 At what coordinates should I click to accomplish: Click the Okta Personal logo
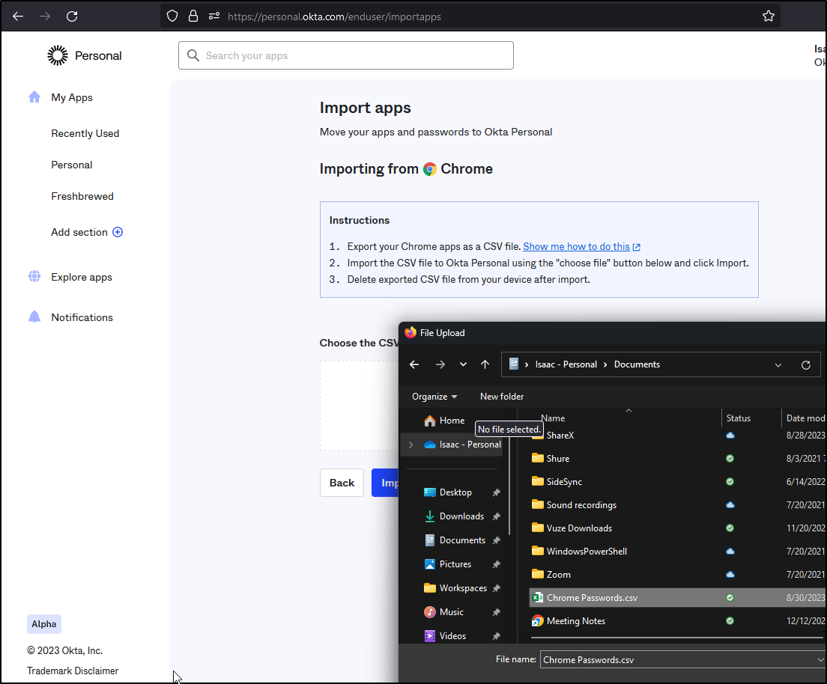click(x=85, y=55)
